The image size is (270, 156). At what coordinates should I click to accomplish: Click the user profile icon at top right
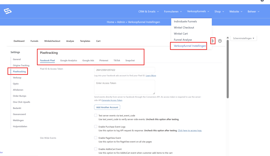(x=262, y=1)
